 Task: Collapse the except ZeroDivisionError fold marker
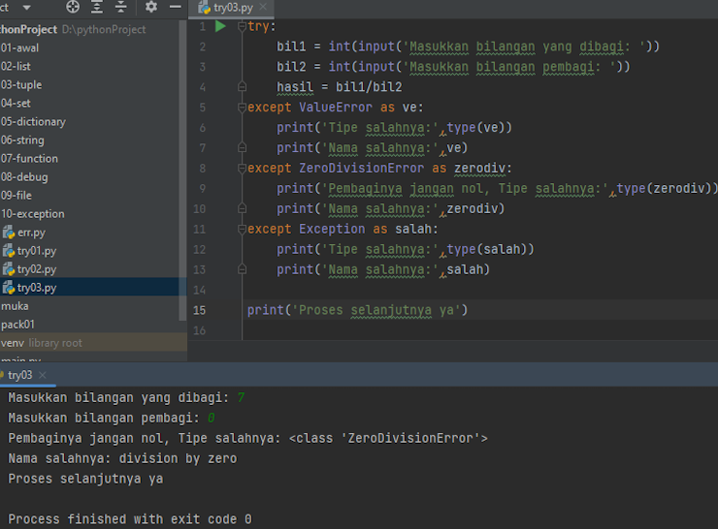point(242,169)
